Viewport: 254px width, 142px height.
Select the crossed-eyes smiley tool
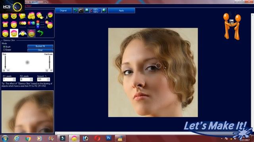(14, 16)
